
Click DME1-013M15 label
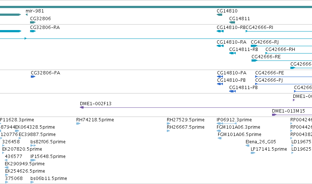(x=288, y=111)
